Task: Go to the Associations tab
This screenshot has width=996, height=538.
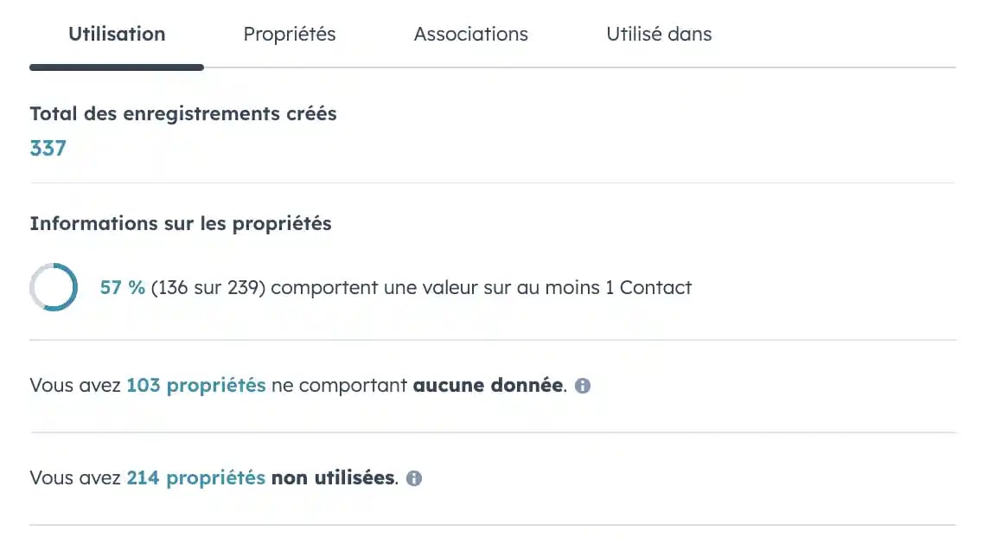Action: tap(470, 34)
